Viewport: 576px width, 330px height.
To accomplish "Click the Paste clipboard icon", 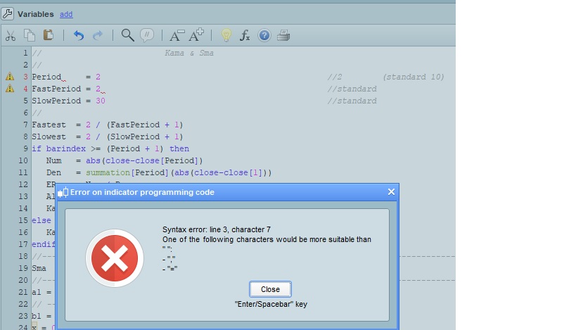I will click(x=48, y=35).
